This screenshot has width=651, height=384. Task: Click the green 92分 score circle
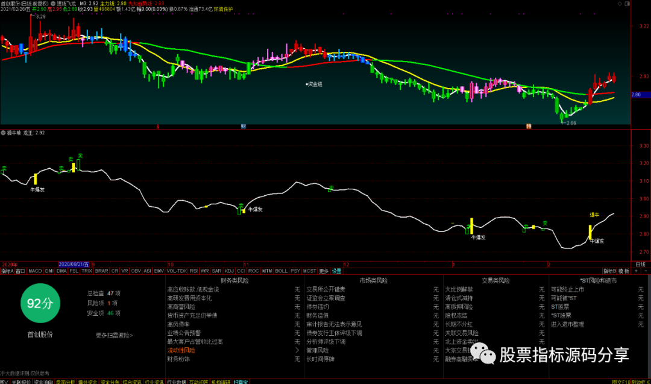40,303
